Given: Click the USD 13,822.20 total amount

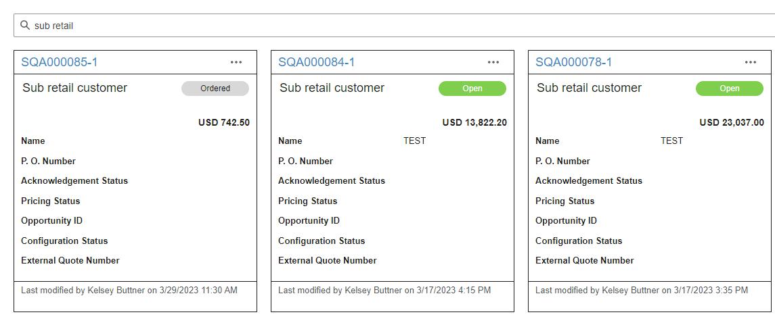Looking at the screenshot, I should [474, 122].
